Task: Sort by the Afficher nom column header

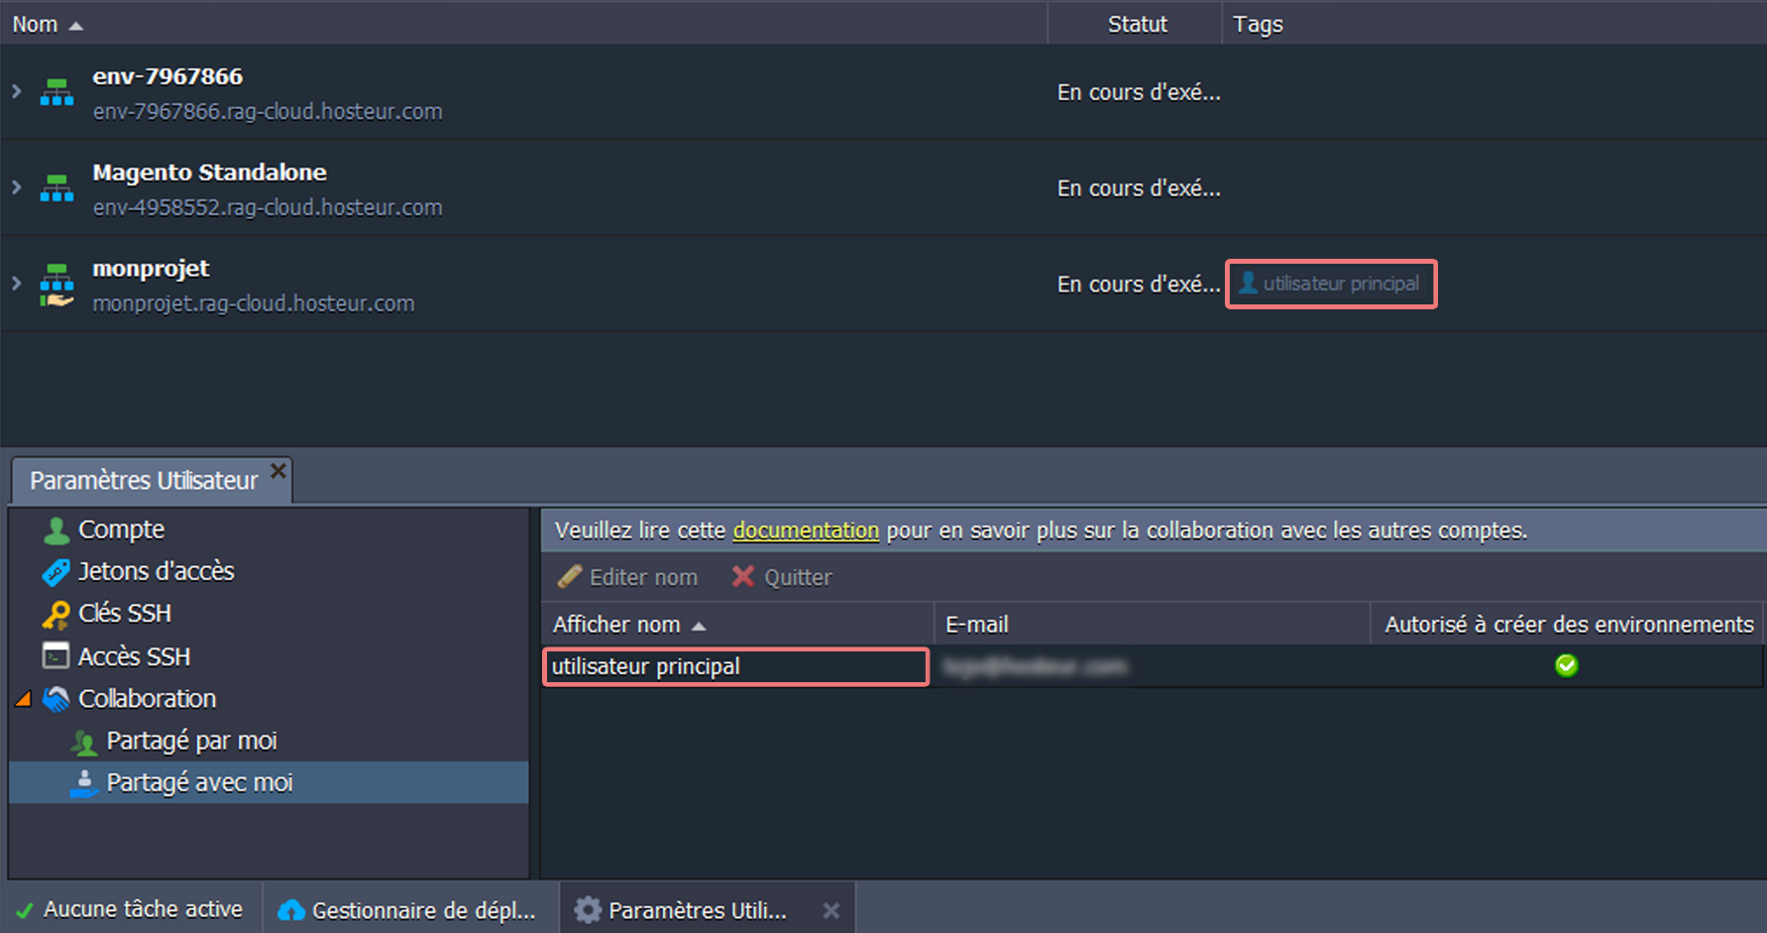Action: (617, 625)
